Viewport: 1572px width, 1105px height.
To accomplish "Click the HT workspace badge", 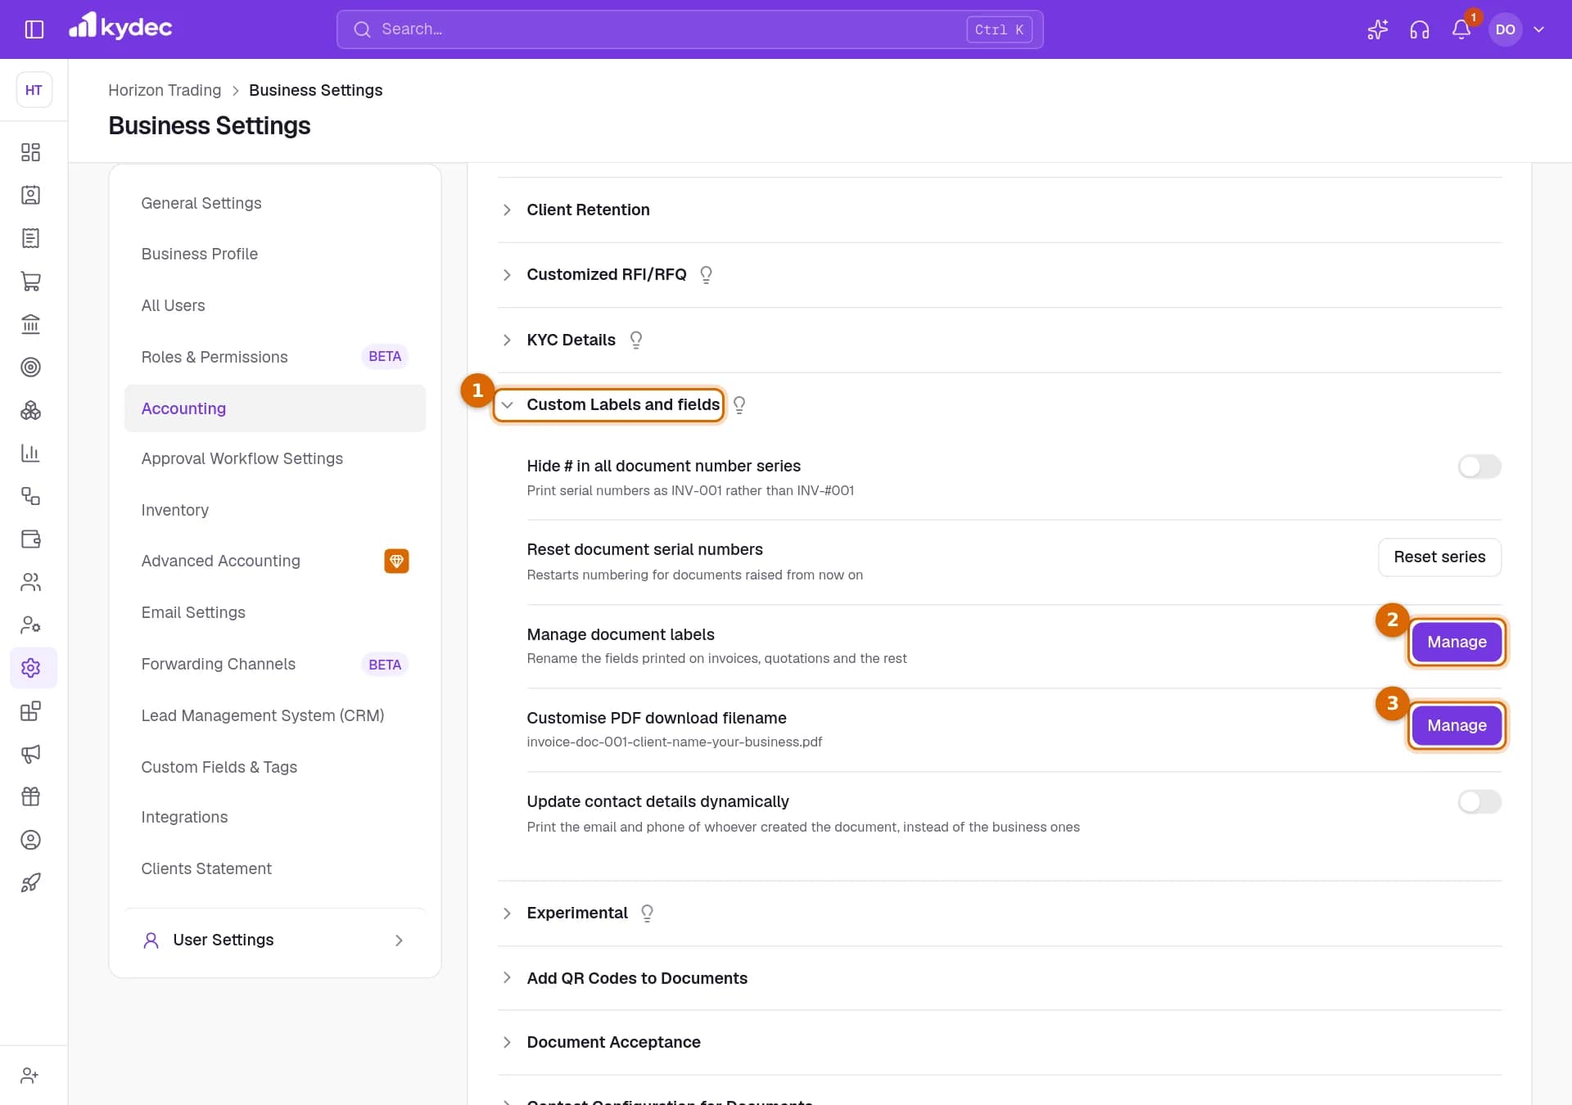I will (34, 90).
